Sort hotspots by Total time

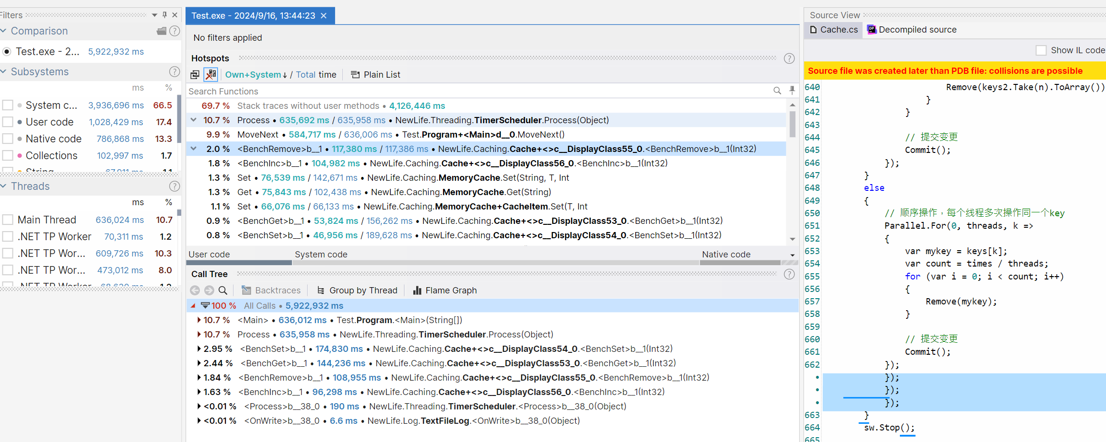tap(305, 75)
